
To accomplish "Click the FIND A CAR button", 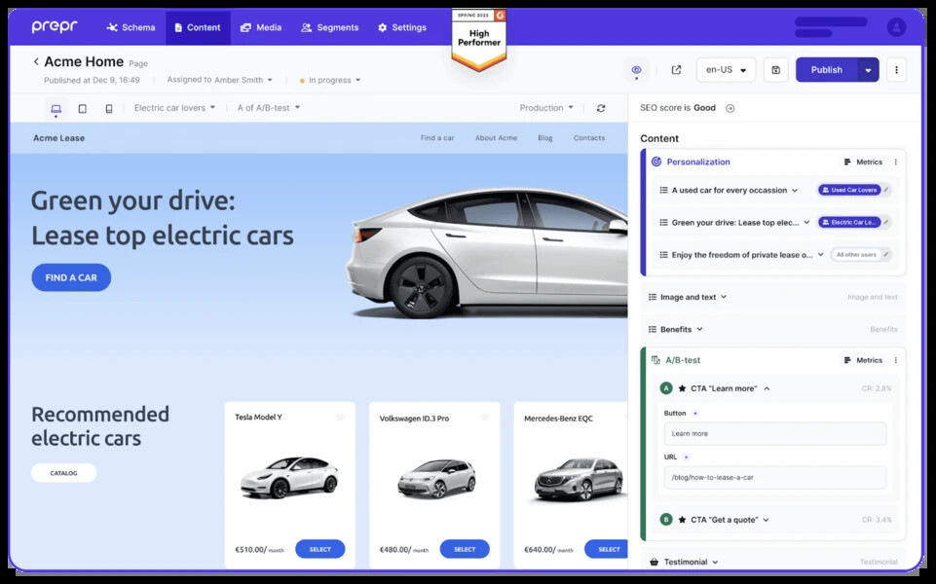I will (x=71, y=277).
